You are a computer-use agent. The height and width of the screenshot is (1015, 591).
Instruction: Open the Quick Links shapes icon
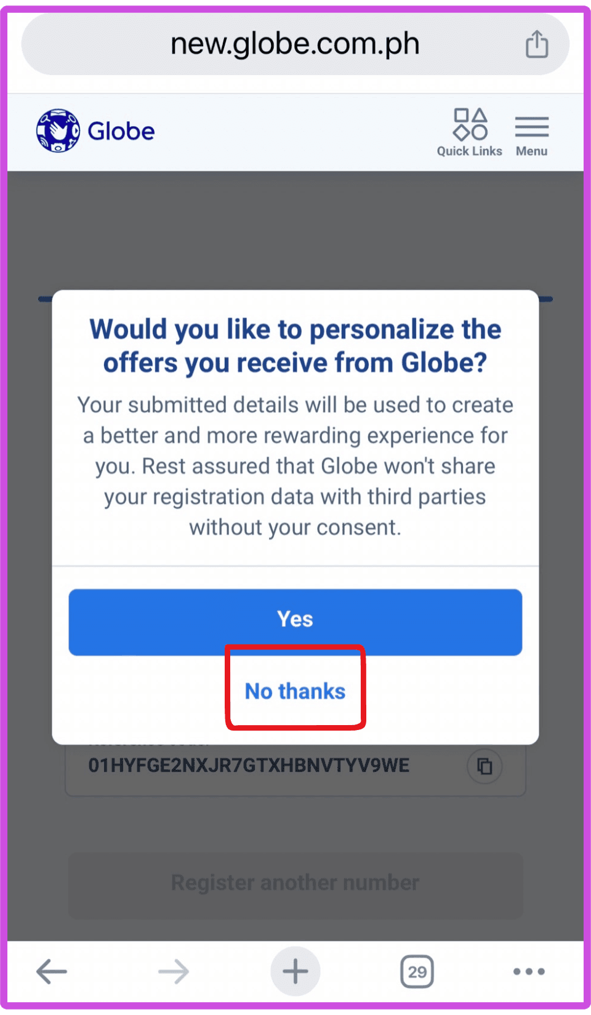coord(470,124)
